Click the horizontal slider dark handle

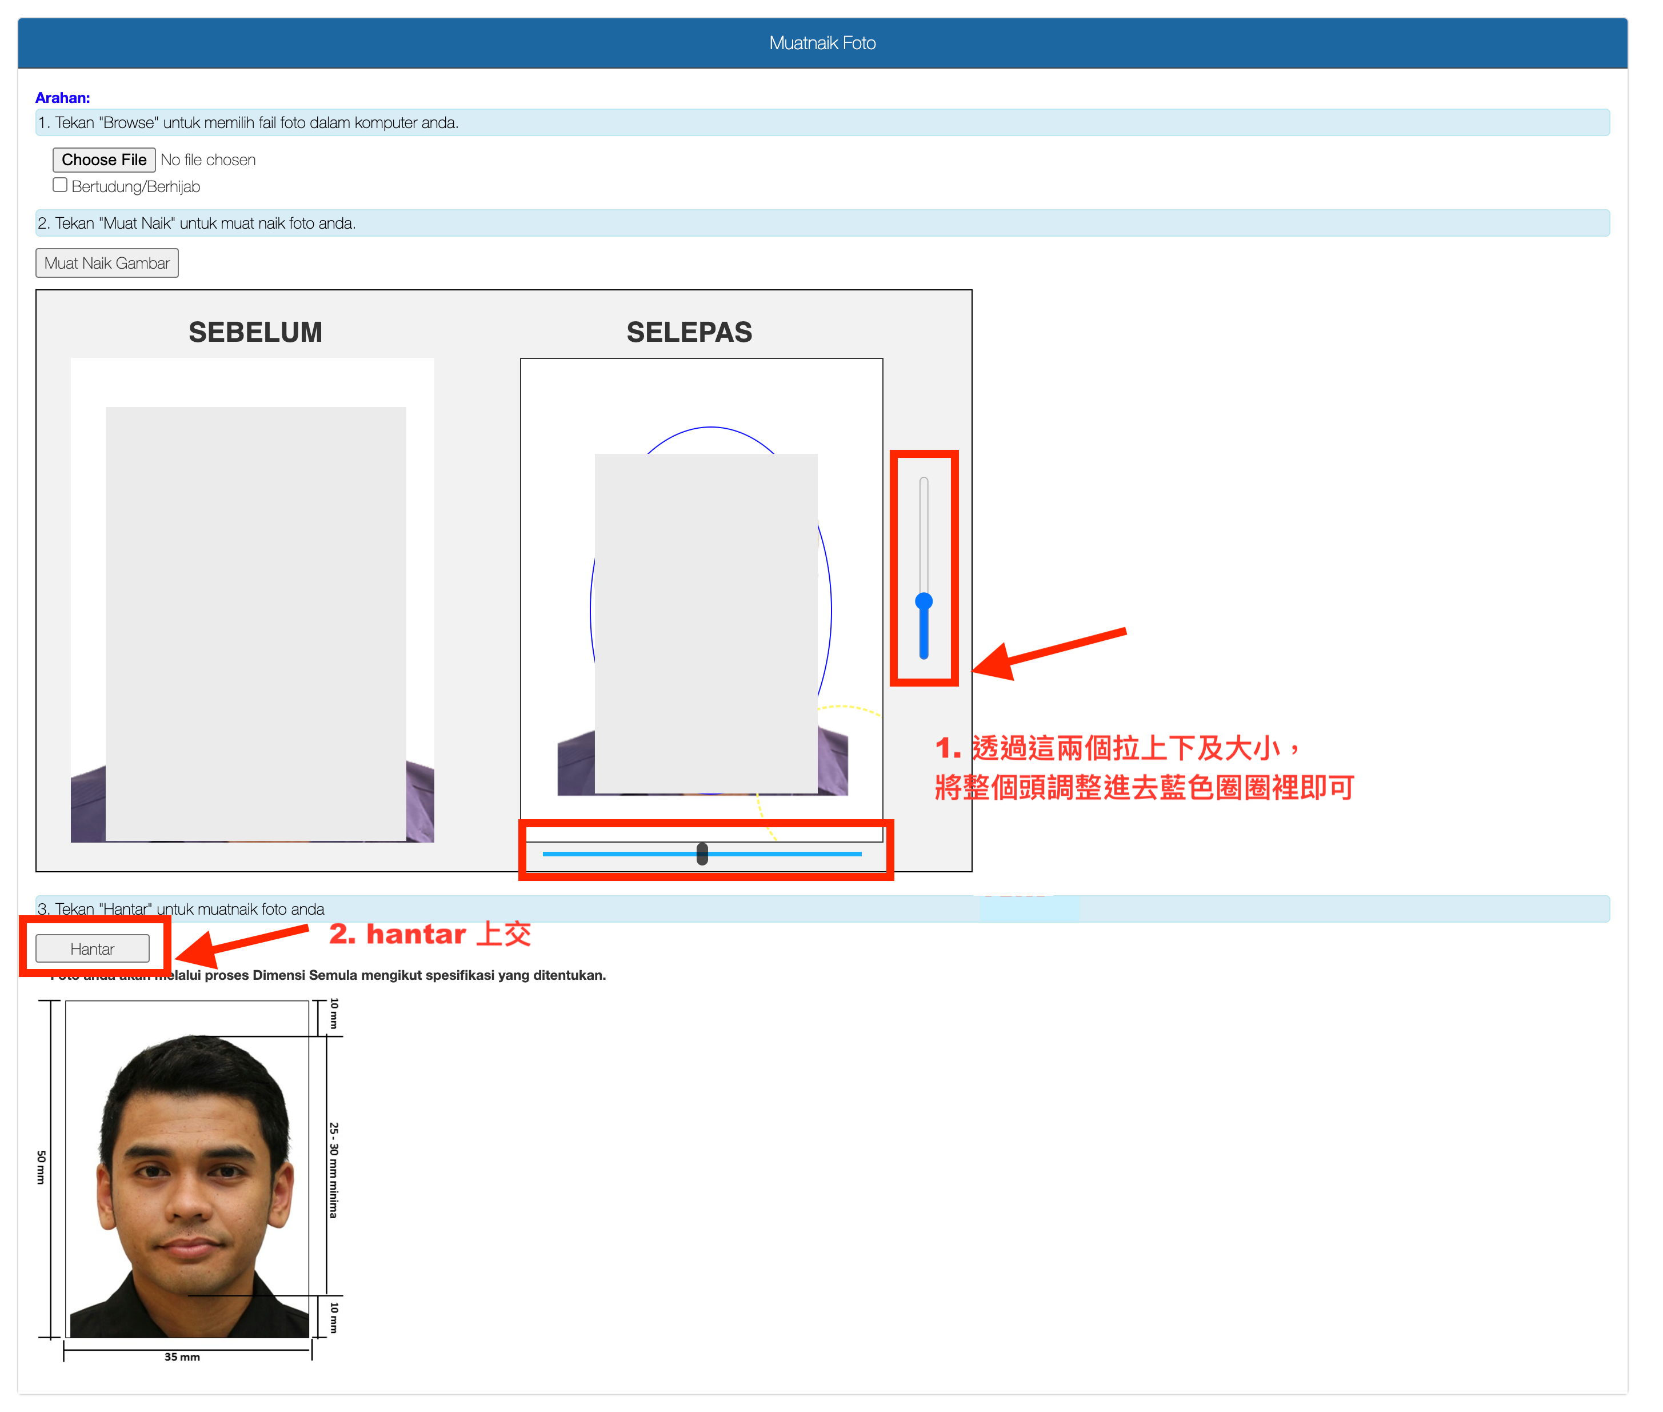pyautogui.click(x=702, y=853)
